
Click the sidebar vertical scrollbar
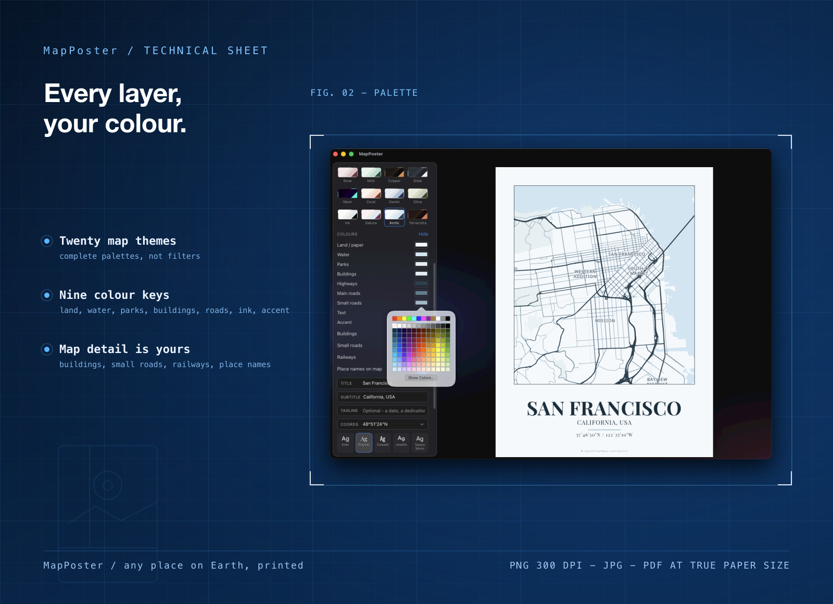[x=434, y=336]
